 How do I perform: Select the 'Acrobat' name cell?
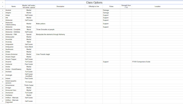[x=13, y=10]
